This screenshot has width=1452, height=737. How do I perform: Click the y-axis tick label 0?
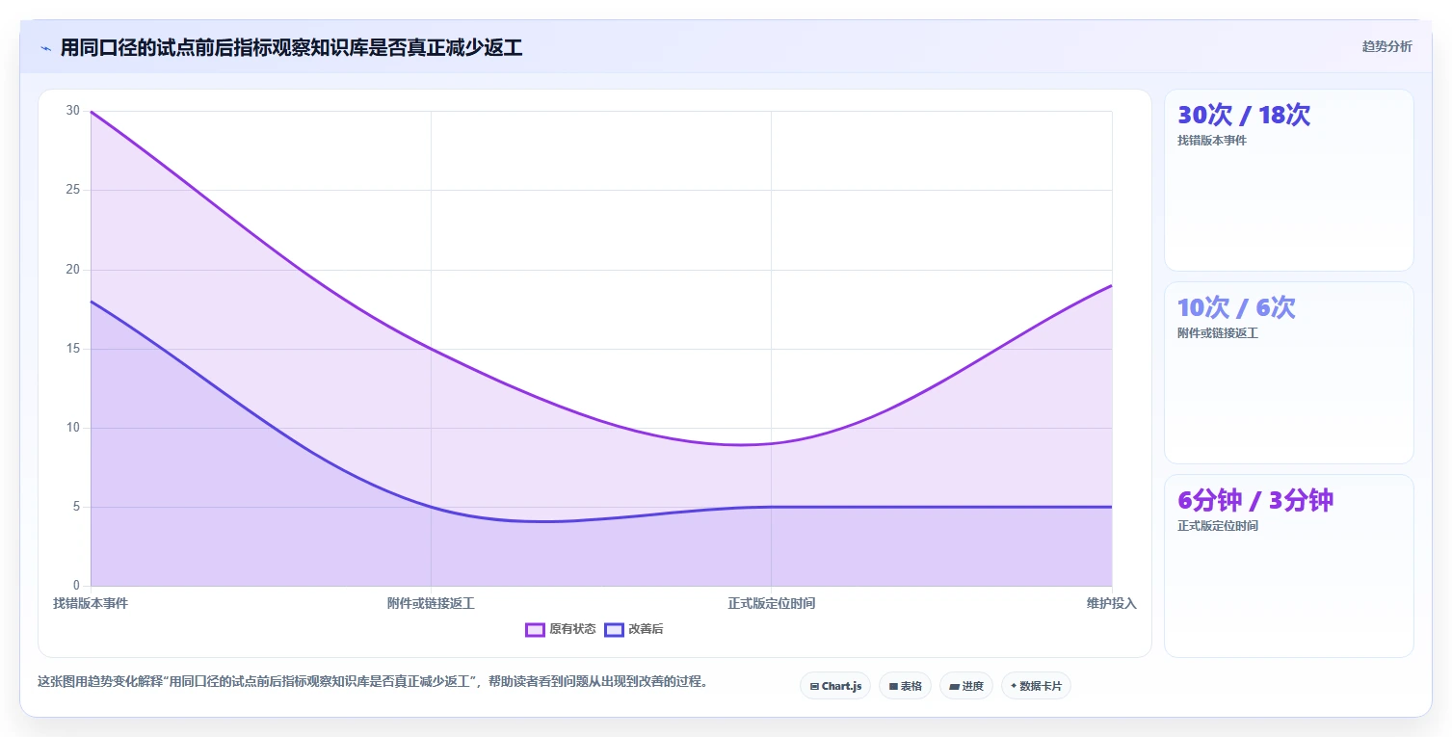[x=77, y=586]
